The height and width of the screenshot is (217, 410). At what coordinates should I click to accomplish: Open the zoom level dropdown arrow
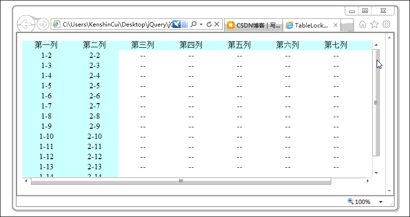pyautogui.click(x=381, y=202)
